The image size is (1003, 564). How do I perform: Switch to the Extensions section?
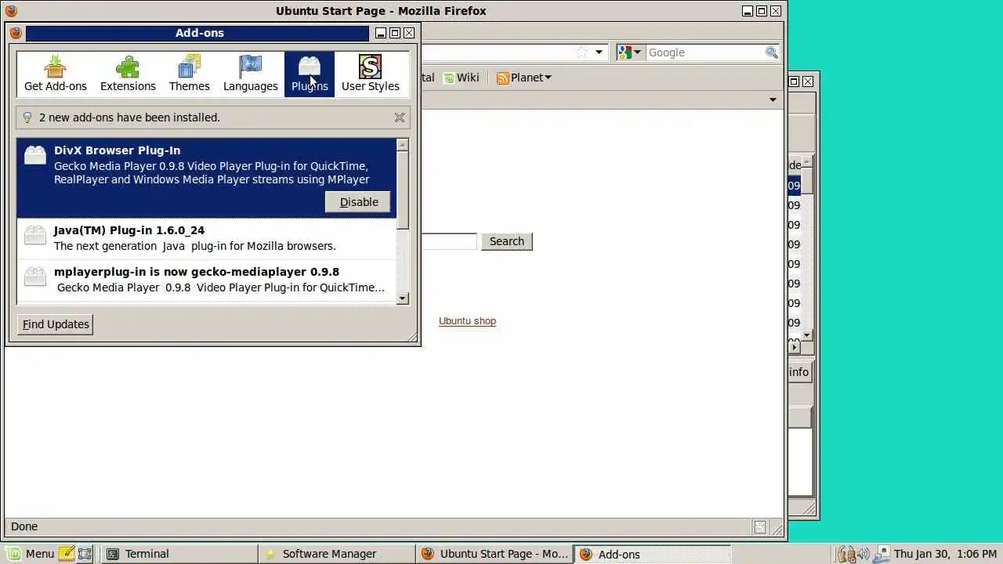point(128,74)
